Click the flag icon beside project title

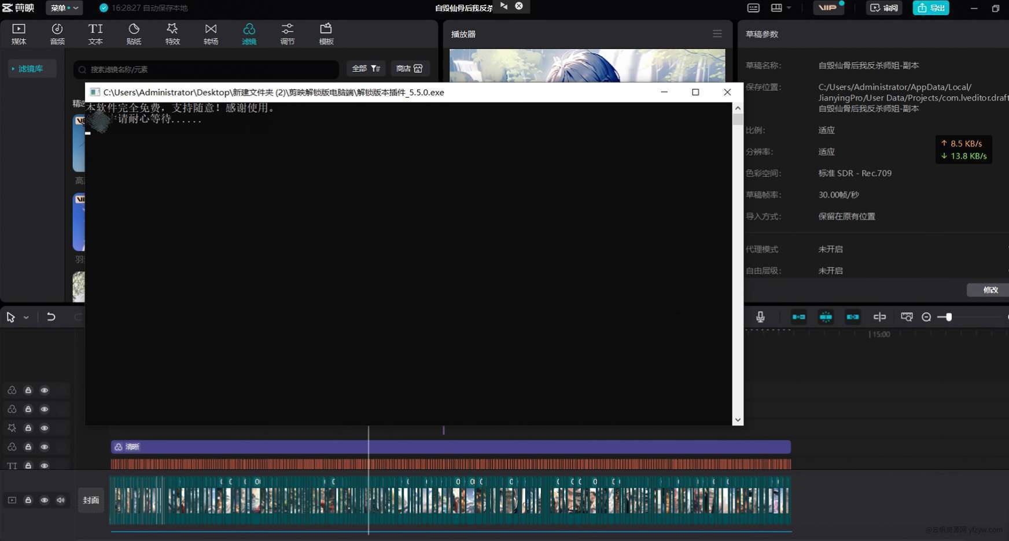coord(504,6)
